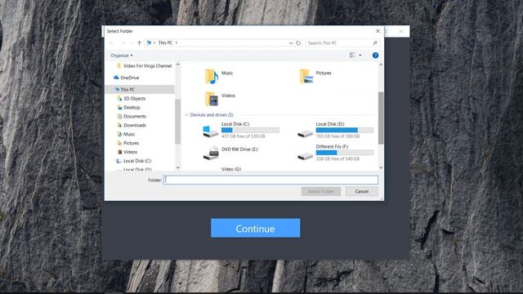Open the Organize dropdown menu
This screenshot has height=294, width=523.
click(x=122, y=56)
